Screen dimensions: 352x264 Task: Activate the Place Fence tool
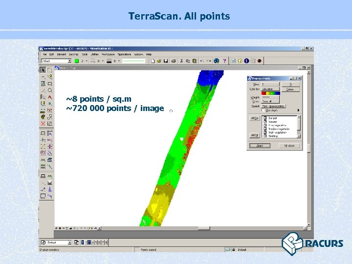(49, 70)
